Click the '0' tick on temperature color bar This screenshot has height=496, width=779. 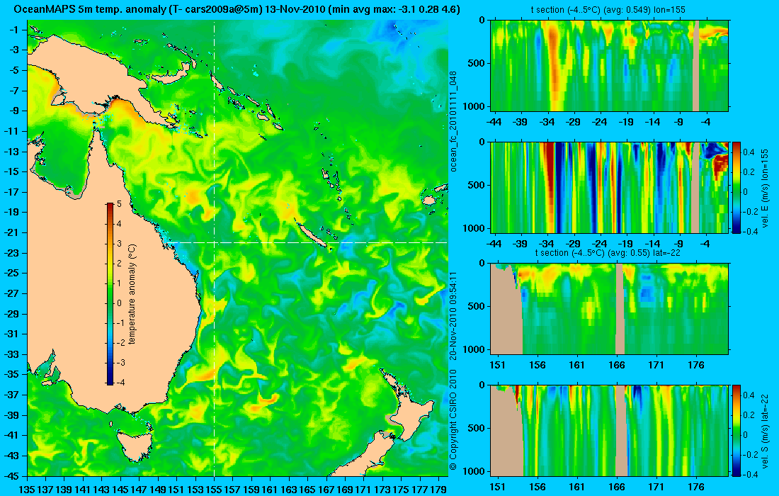tap(119, 303)
